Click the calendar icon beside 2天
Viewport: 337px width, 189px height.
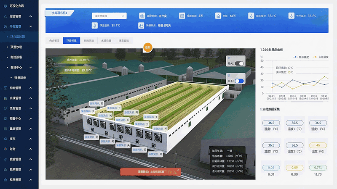182,16
